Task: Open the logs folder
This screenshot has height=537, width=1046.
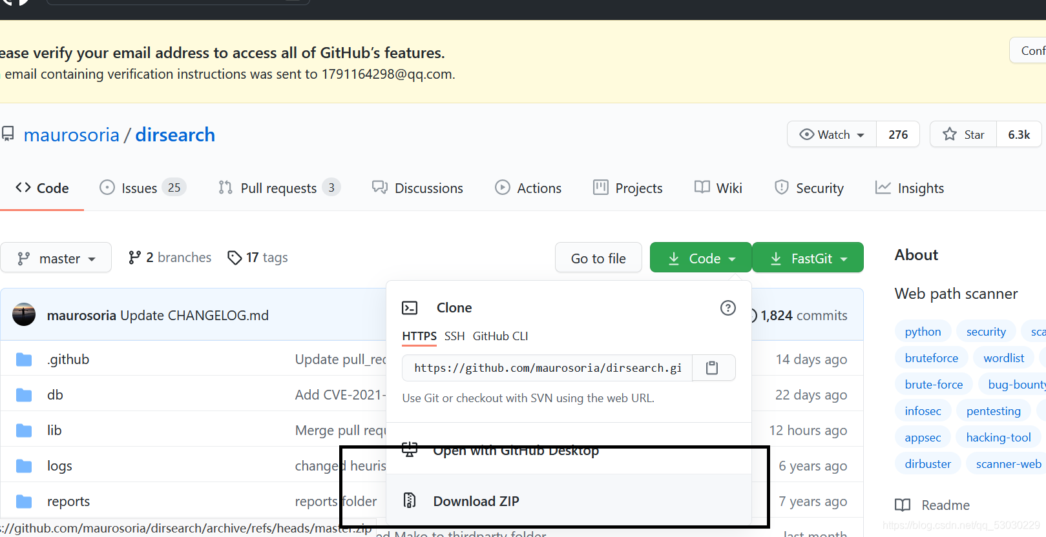Action: point(59,466)
